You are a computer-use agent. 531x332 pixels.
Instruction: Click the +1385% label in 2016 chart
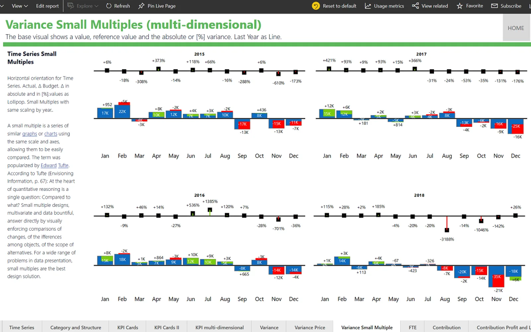210,202
